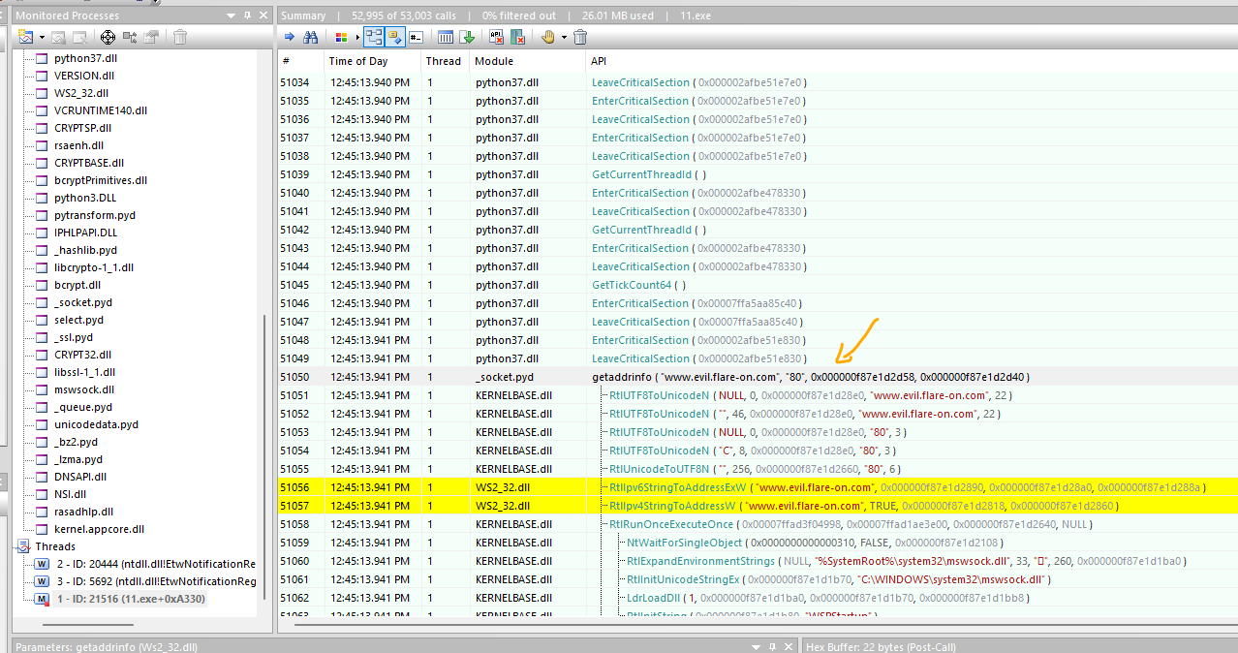Click the blue arrow Go To icon
This screenshot has width=1238, height=653.
pos(288,37)
